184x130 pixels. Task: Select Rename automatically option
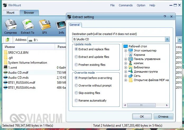click(x=90, y=101)
